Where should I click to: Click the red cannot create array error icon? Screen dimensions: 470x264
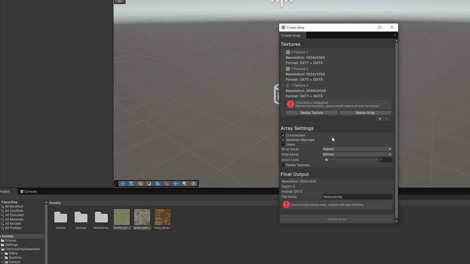point(286,205)
